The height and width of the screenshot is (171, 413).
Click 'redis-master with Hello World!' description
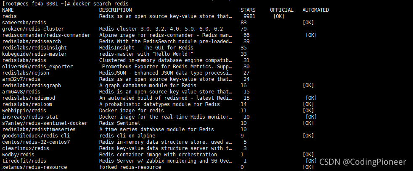point(146,54)
